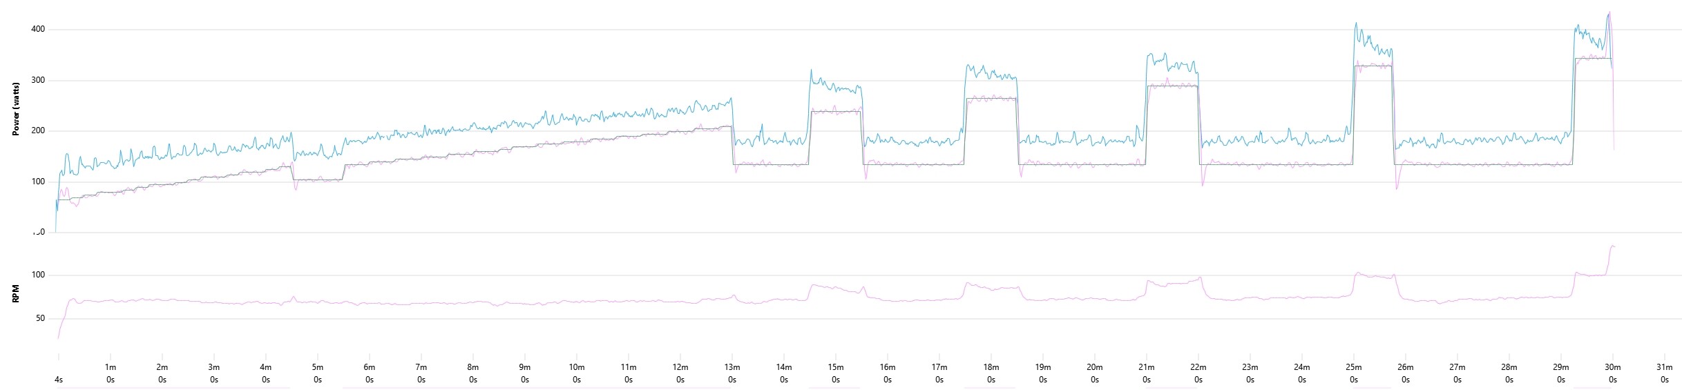Click the 4s start time label
The image size is (1682, 390).
pos(59,379)
